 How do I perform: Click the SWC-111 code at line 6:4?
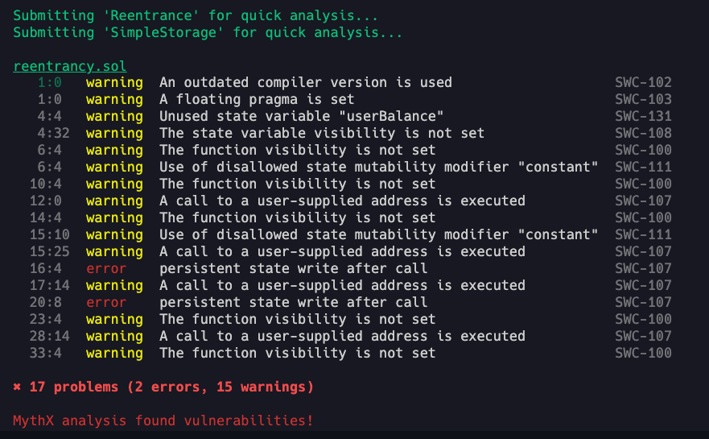point(644,167)
